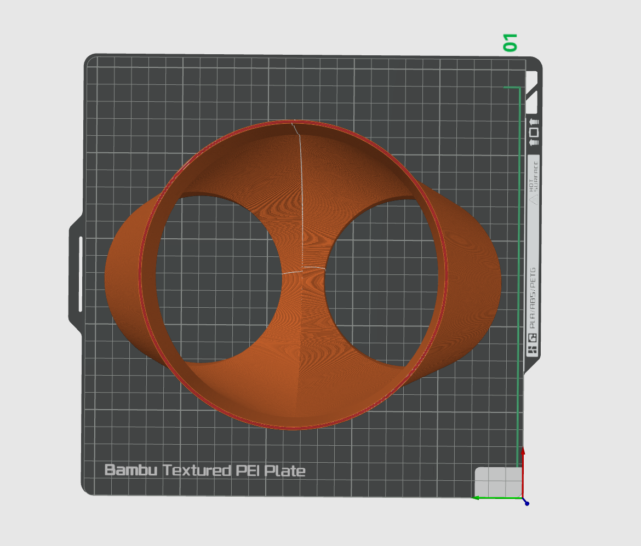Click the square-with-arrows icon on plate edge

[x=533, y=132]
